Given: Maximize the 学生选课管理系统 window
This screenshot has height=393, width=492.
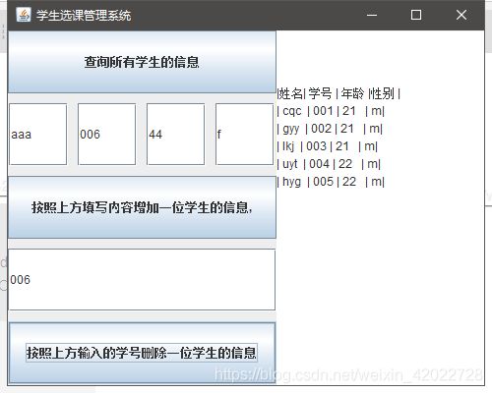Looking at the screenshot, I should tap(416, 15).
